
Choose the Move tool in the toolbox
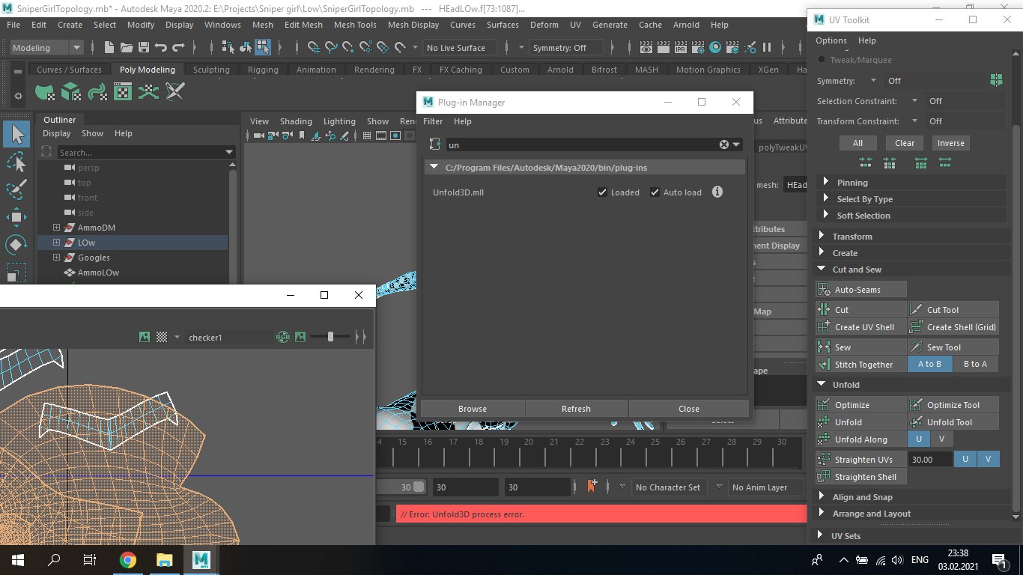tap(16, 217)
